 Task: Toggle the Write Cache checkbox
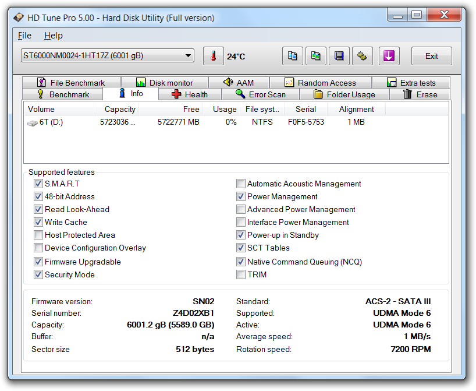click(x=38, y=223)
